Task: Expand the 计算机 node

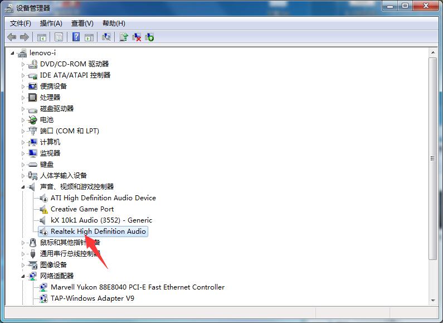Action: (x=23, y=142)
